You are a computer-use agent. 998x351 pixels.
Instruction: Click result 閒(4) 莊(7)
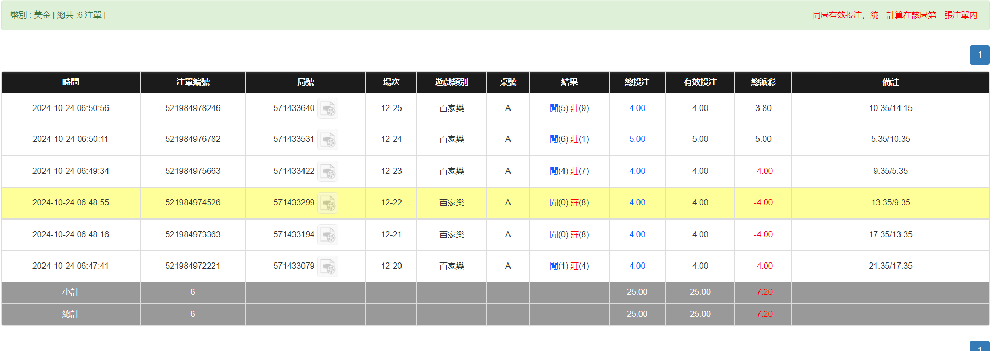(569, 171)
